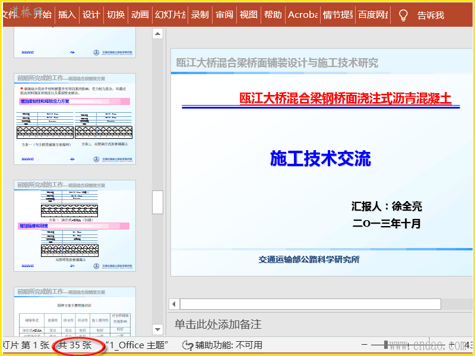Click the blue text 施工技术交流
The image size is (475, 356).
(321, 158)
